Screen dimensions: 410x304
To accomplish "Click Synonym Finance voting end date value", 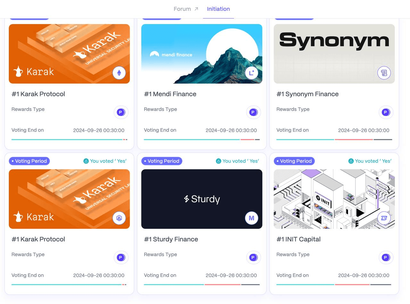I will [364, 130].
